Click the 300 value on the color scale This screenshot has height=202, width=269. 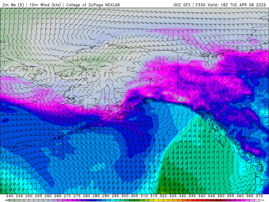(x=125, y=196)
